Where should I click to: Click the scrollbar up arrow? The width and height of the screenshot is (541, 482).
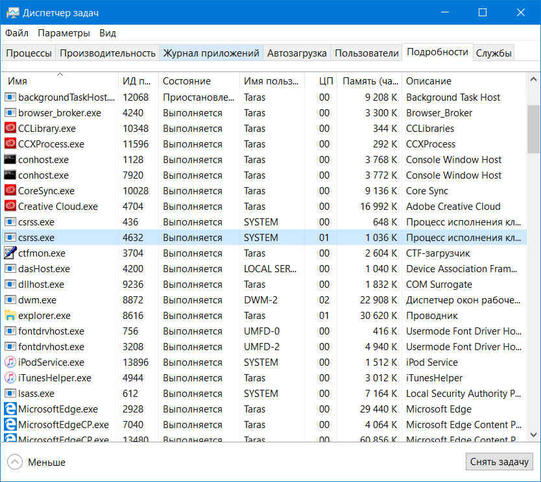point(533,79)
